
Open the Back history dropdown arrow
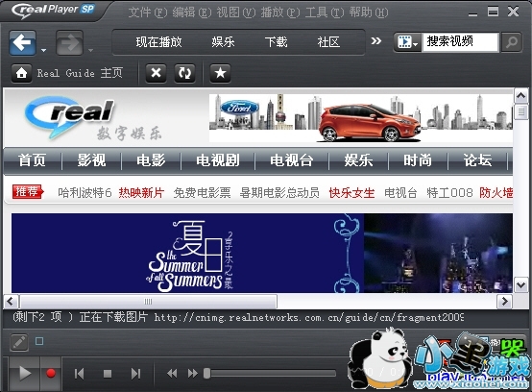[x=43, y=50]
